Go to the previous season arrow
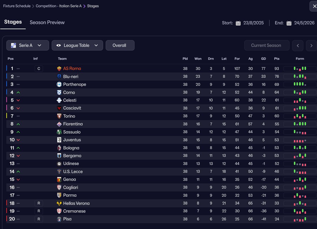Viewport: 317px width, 229px height. (x=298, y=45)
